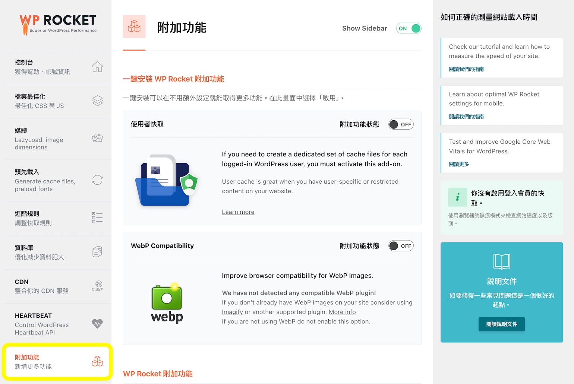The image size is (574, 384).
Task: Click the 如何正確的測量網站載入時間 sidebar heading
Action: click(x=489, y=17)
